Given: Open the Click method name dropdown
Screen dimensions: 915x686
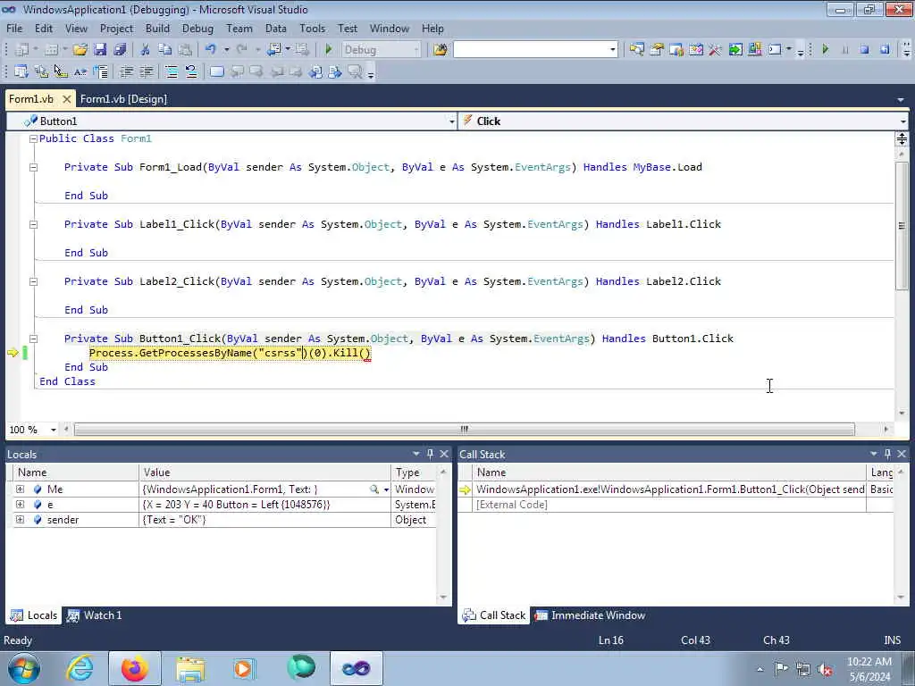Looking at the screenshot, I should coord(902,121).
